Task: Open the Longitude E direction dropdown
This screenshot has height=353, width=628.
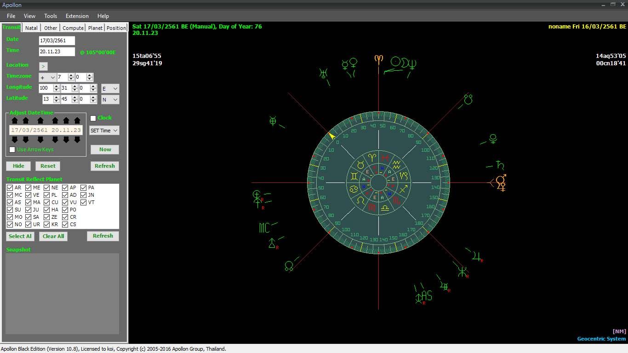Action: pyautogui.click(x=110, y=88)
